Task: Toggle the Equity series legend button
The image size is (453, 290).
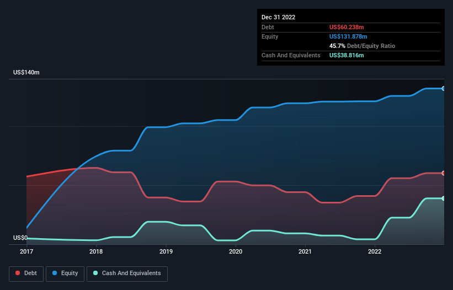Action: pyautogui.click(x=65, y=273)
